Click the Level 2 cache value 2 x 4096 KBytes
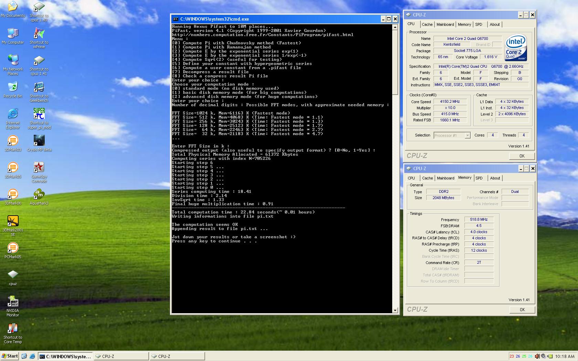Image resolution: width=578 pixels, height=361 pixels. [x=512, y=114]
